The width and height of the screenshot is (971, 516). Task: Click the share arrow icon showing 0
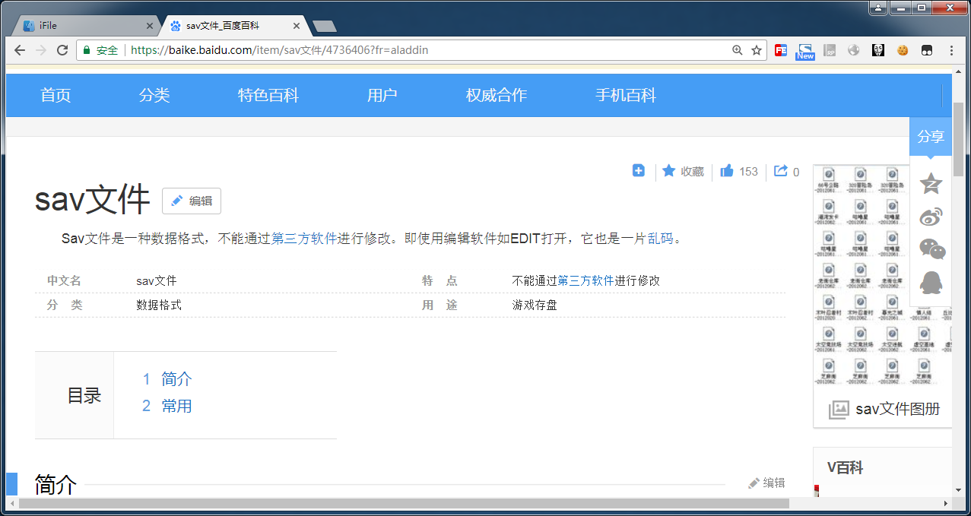click(x=786, y=171)
